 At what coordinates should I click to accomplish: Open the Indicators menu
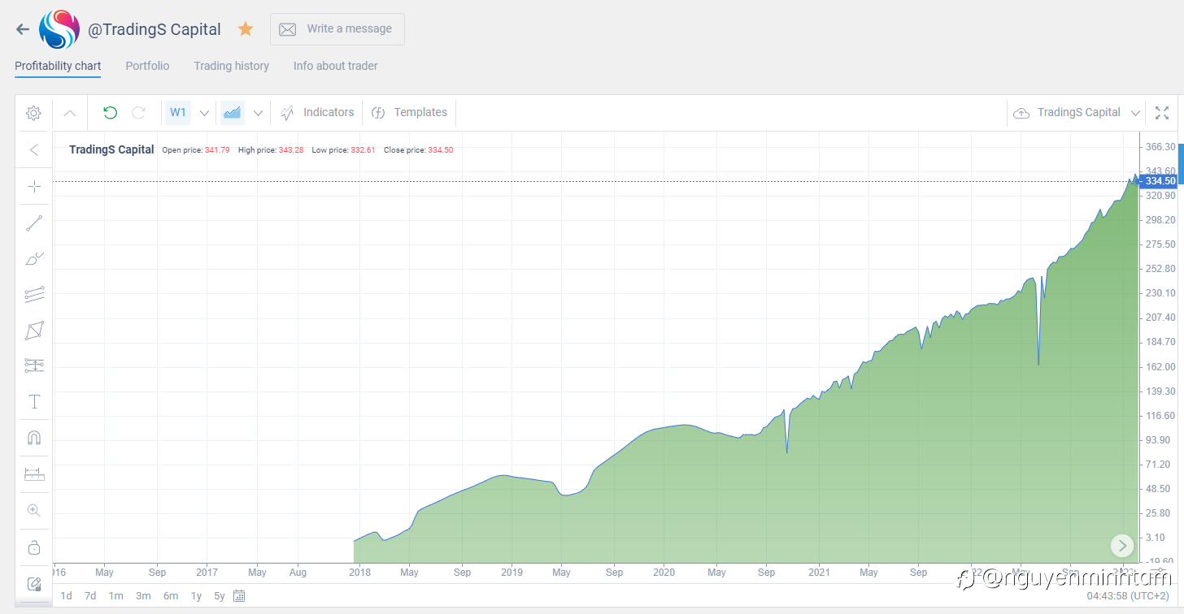318,113
